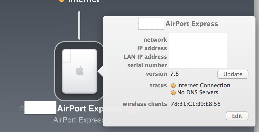
Task: Select the Internet Connection status text
Action: tap(204, 85)
